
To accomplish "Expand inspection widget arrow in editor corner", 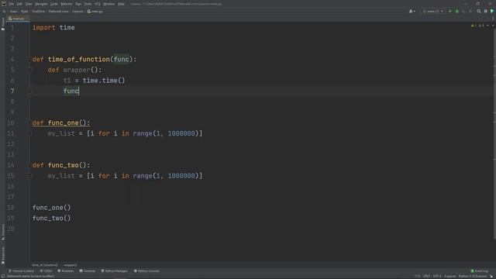I will point(493,26).
